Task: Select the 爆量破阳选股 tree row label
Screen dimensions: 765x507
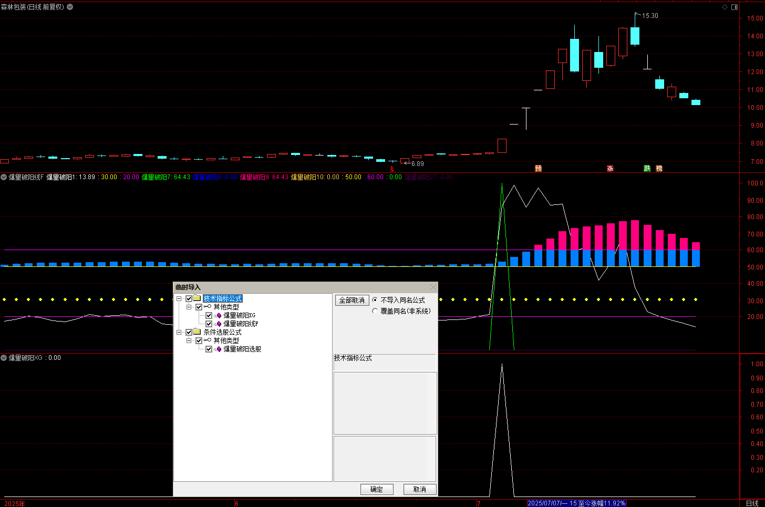Action: (242, 349)
